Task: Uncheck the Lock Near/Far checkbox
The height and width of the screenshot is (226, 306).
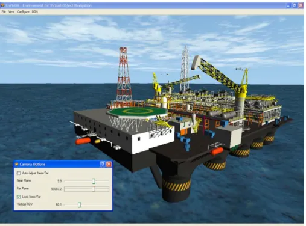Action: [19, 197]
